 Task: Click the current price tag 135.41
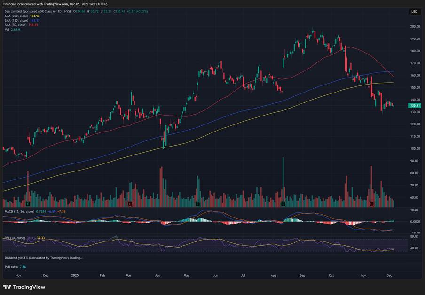pos(414,106)
